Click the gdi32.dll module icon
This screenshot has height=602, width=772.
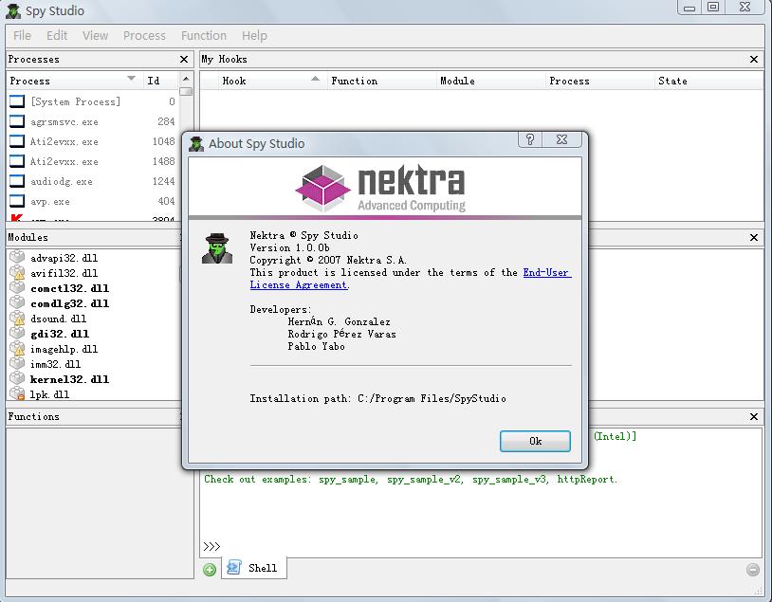17,333
